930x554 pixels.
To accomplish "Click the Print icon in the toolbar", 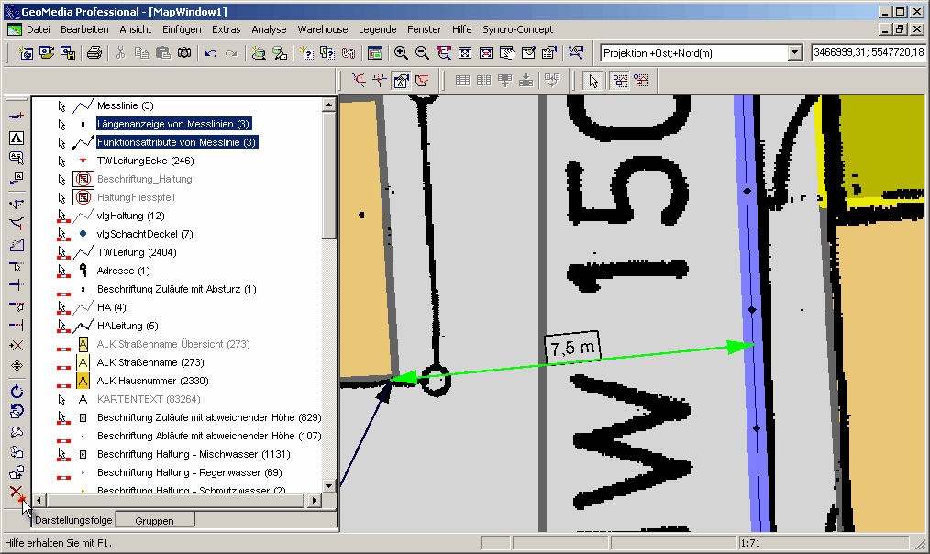I will click(x=94, y=53).
